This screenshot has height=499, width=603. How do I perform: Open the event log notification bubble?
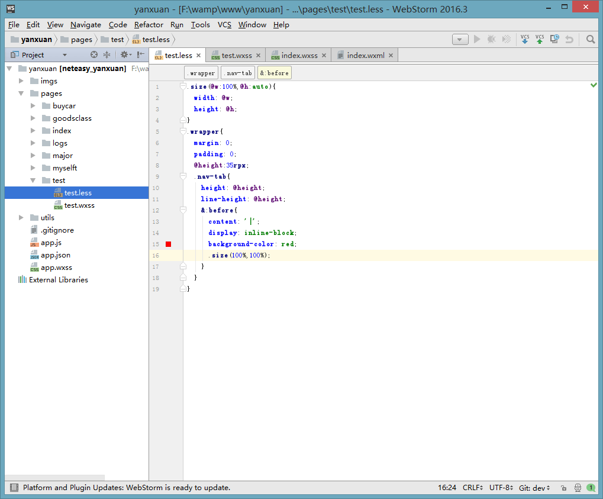591,488
